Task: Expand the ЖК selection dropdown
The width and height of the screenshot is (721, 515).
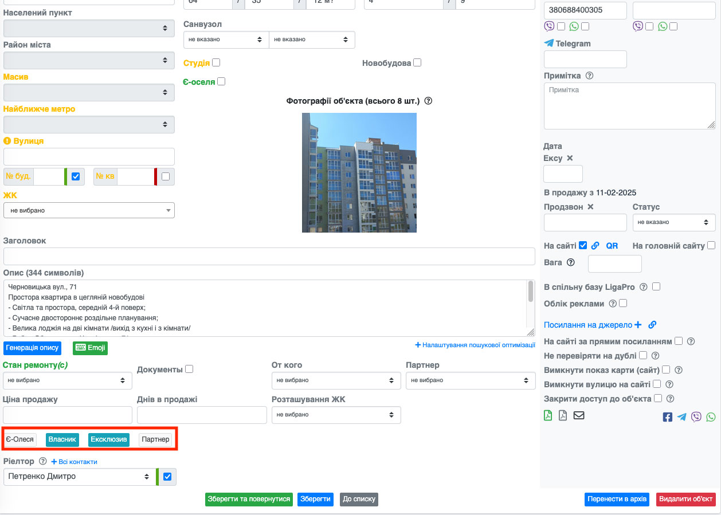Action: [89, 210]
